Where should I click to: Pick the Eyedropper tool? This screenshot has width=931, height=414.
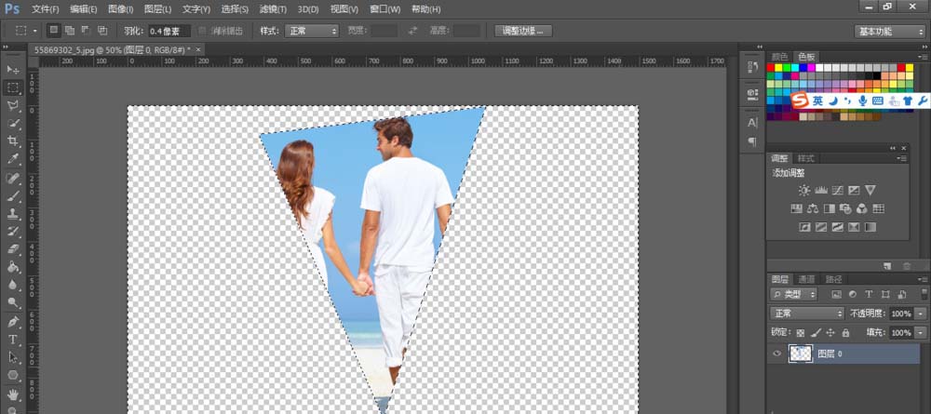(13, 159)
